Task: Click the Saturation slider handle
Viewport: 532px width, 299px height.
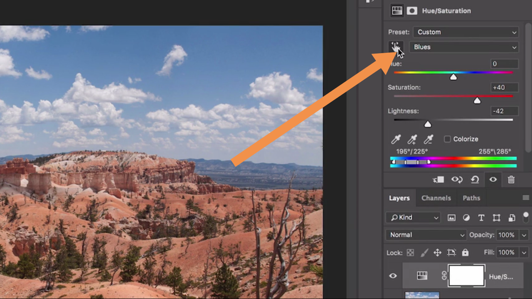Action: pos(477,100)
